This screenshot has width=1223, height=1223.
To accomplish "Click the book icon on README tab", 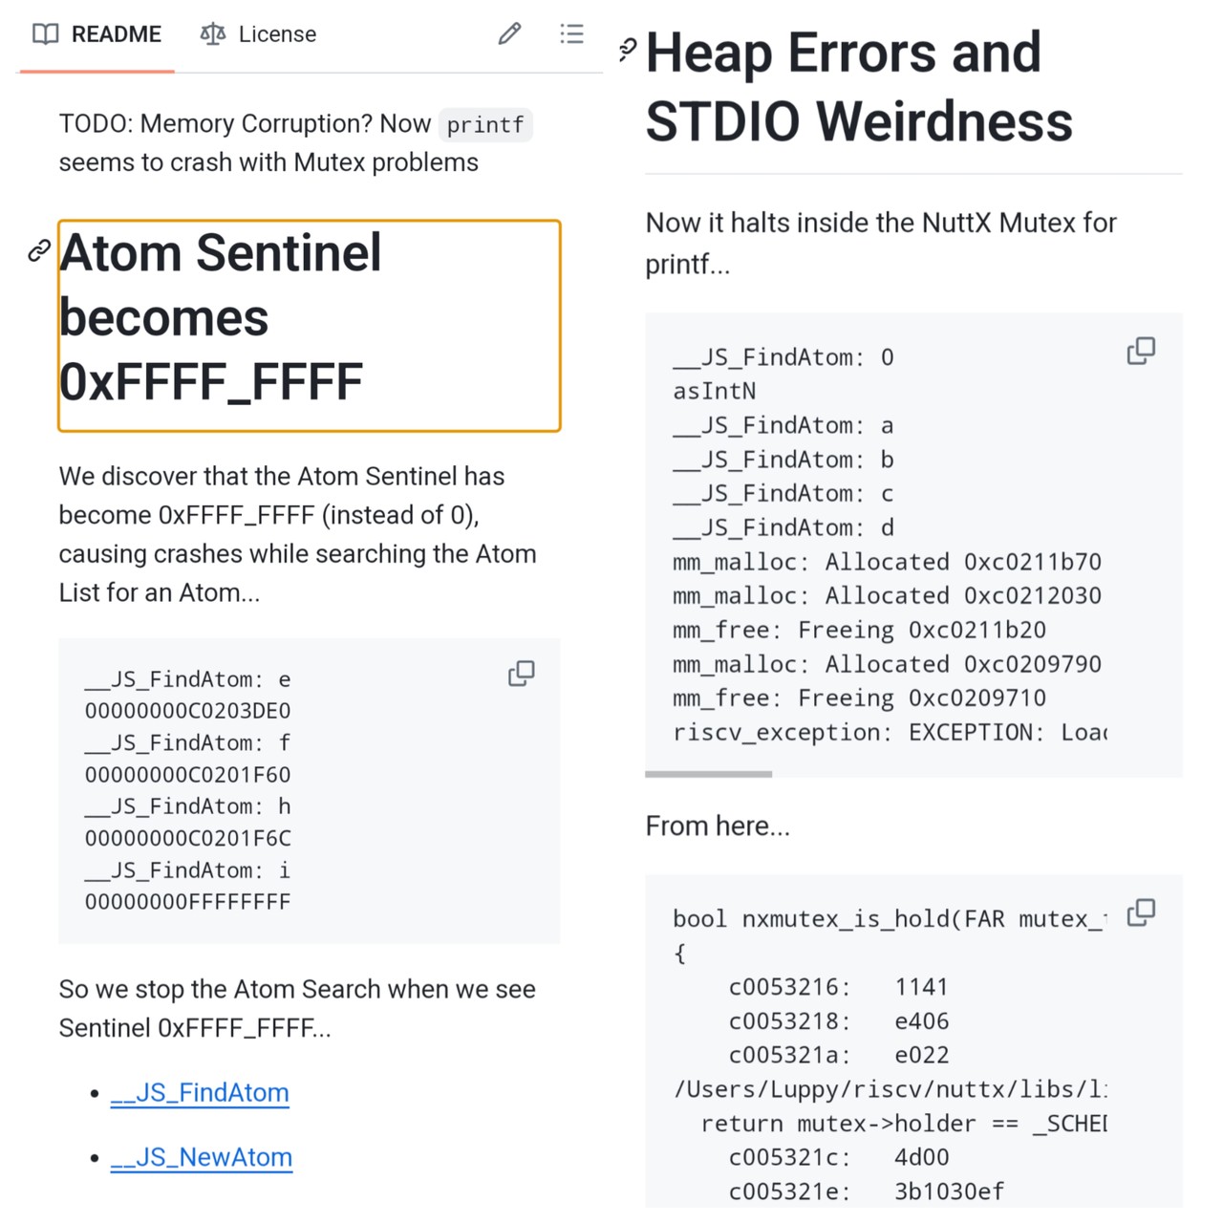I will pos(45,34).
